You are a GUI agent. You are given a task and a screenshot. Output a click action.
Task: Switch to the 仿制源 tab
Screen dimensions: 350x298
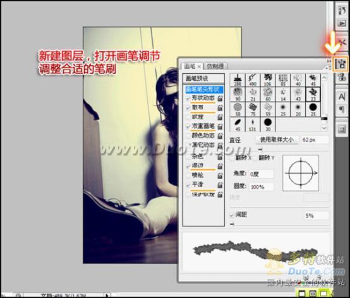click(215, 66)
